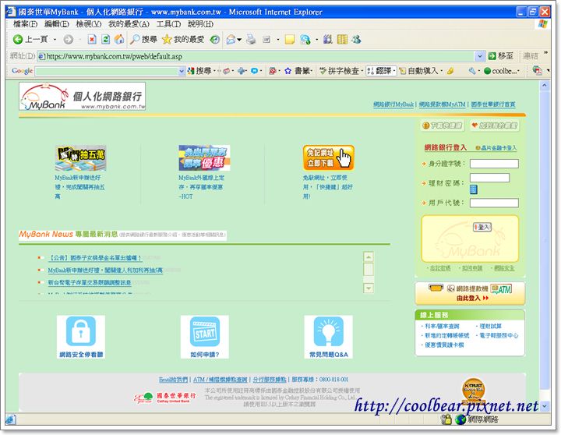Screen dimensions: 561x435
Task: Click the History icon in toolbar
Action: [x=215, y=40]
